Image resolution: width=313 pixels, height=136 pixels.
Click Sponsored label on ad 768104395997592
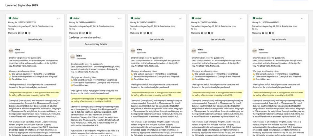(141, 52)
